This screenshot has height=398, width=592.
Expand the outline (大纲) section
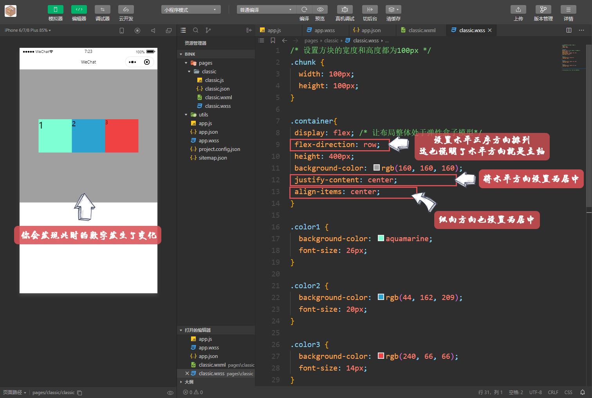(181, 382)
